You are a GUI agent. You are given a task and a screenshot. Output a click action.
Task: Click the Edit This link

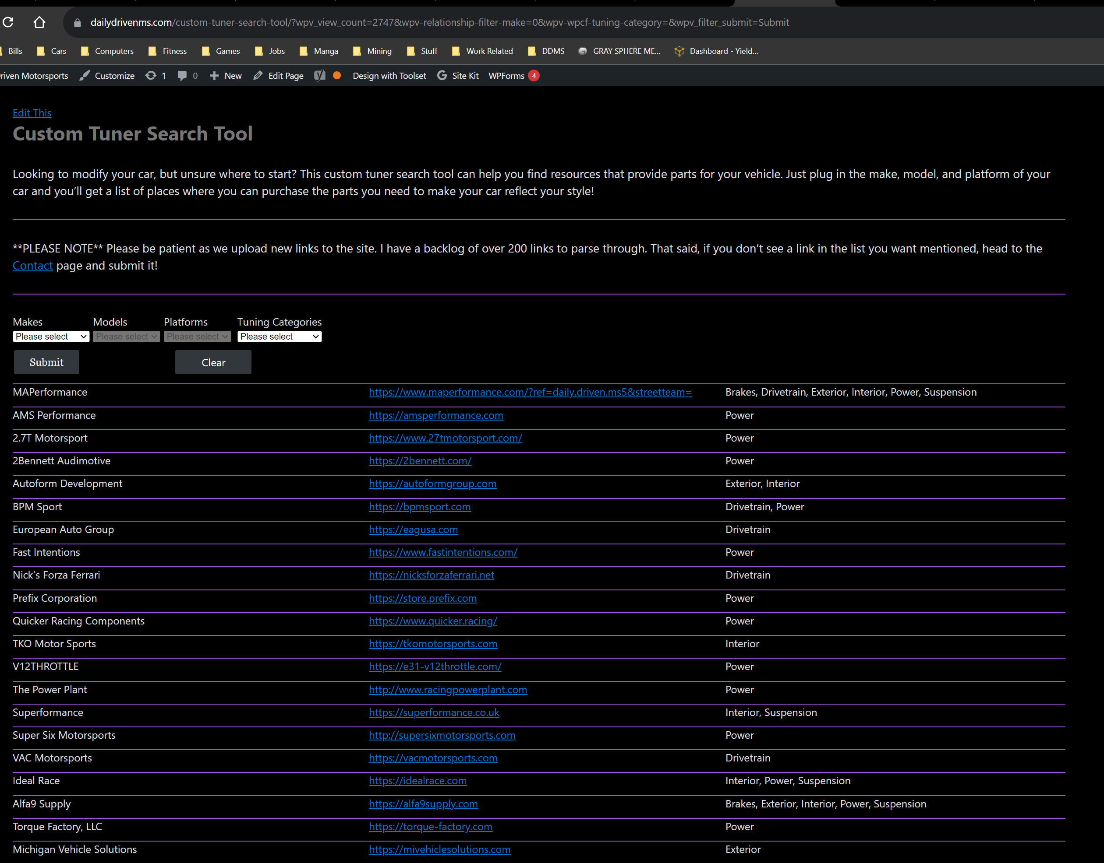[32, 112]
